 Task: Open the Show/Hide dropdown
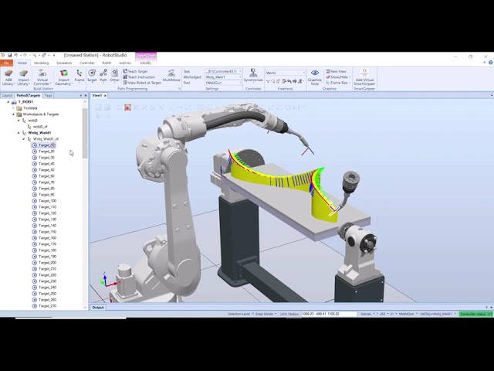pos(338,77)
